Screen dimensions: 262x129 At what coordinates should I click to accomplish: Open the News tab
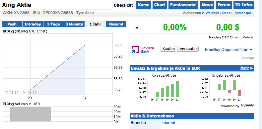(x=207, y=5)
